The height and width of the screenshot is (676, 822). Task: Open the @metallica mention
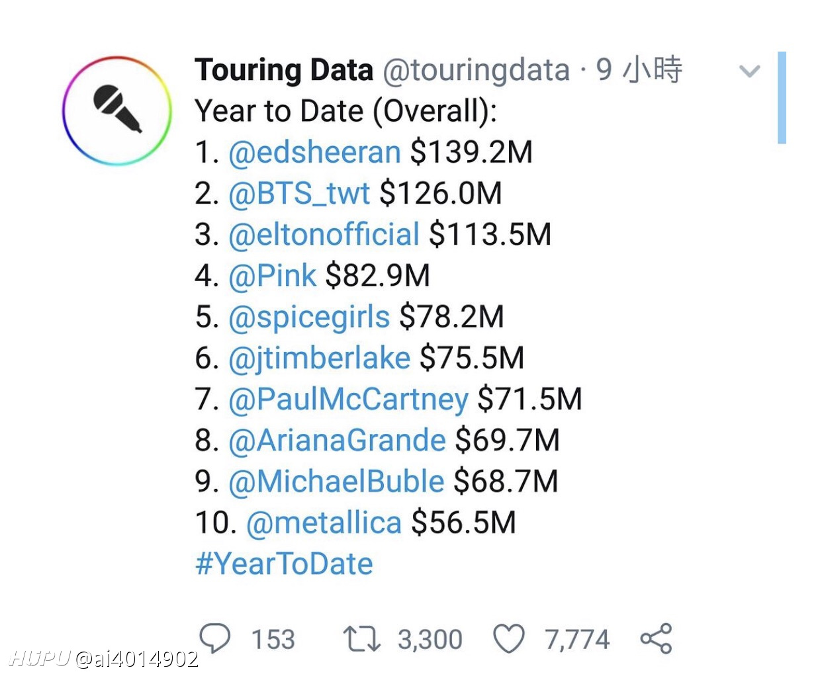pyautogui.click(x=324, y=523)
